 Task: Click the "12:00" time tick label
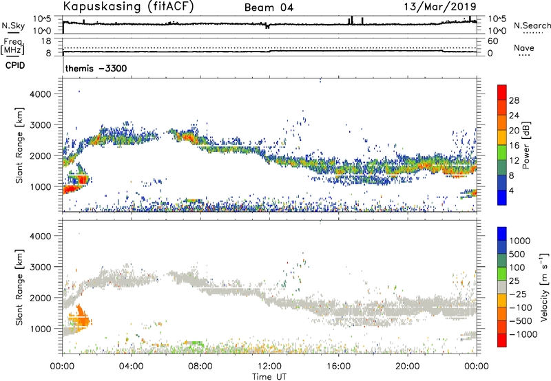pos(269,367)
